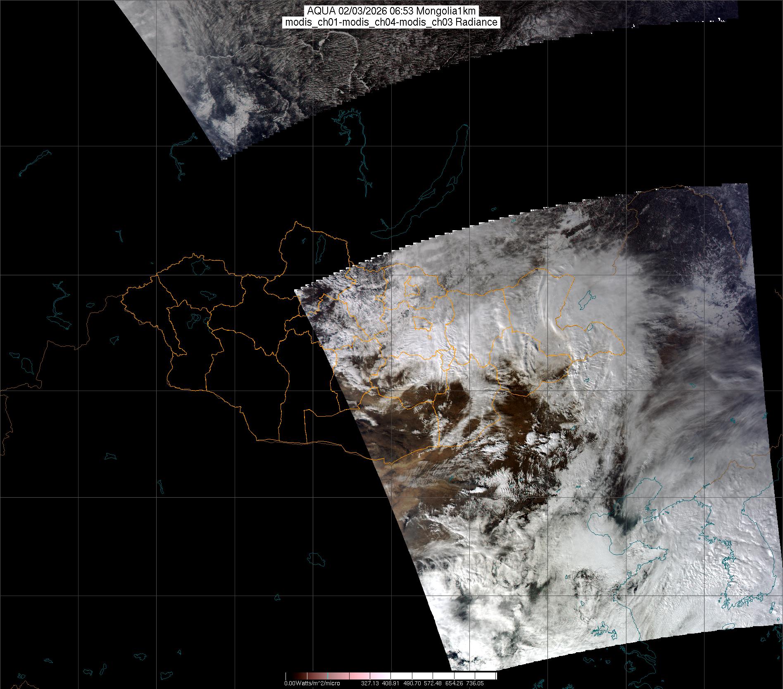
Task: Select the '572.48' color bar value
Action: click(x=433, y=684)
